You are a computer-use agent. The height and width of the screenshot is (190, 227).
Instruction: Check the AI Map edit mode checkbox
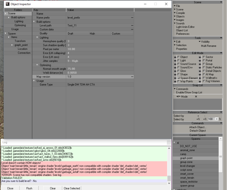(204, 74)
